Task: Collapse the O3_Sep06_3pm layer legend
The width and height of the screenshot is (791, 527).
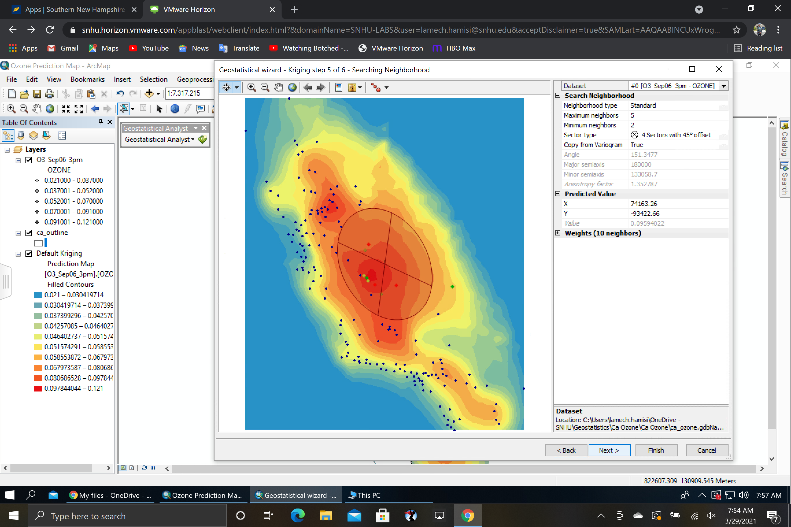Action: (x=18, y=160)
